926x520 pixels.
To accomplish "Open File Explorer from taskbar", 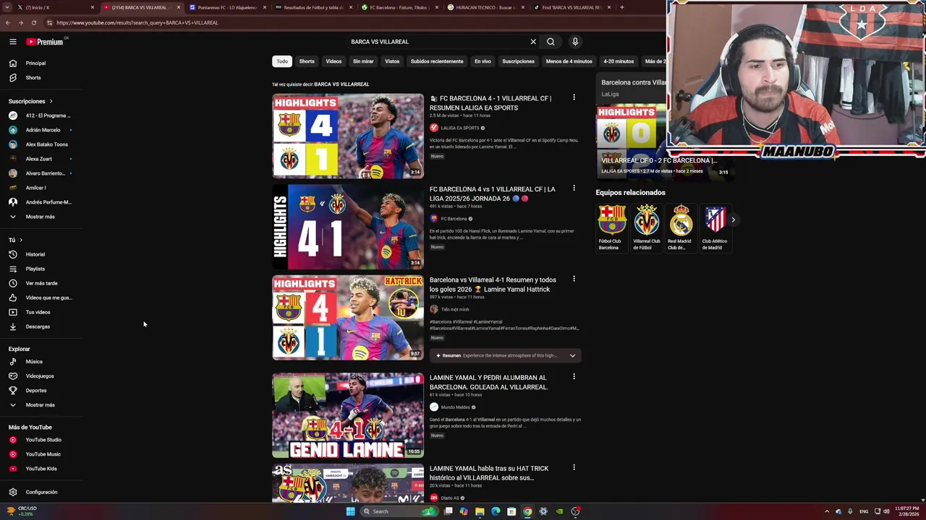I will point(480,511).
